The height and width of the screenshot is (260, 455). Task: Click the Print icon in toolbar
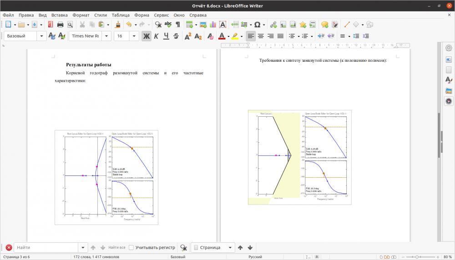60,25
